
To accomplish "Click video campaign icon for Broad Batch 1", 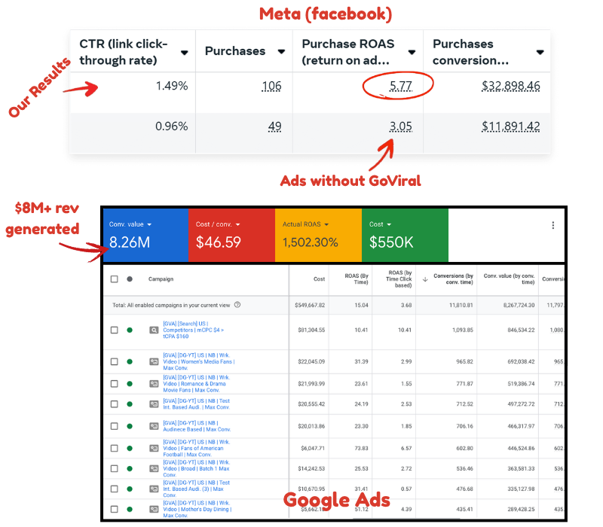I will (154, 468).
